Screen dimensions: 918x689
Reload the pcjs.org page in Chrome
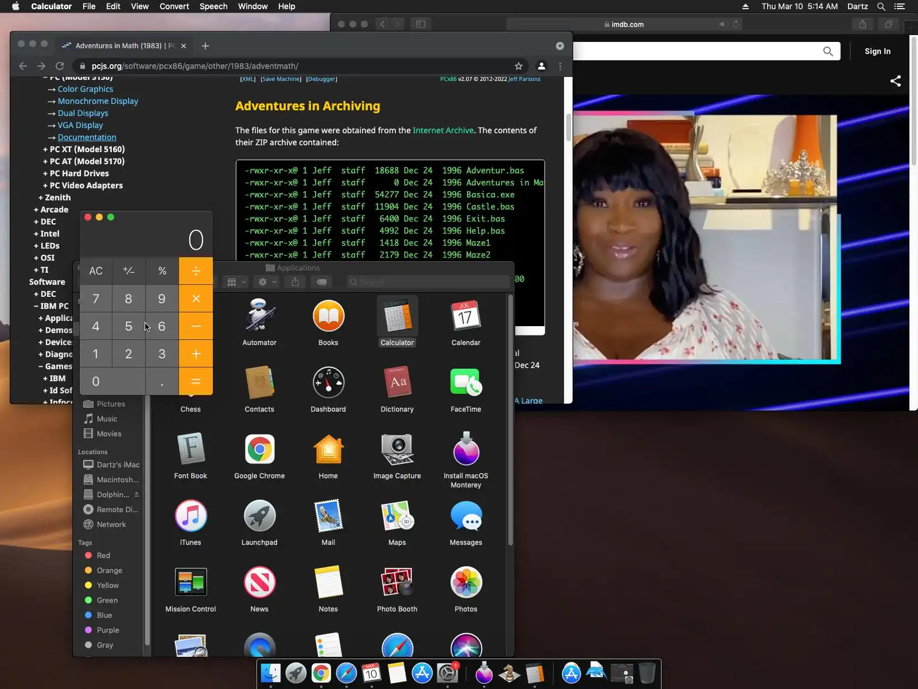point(60,66)
